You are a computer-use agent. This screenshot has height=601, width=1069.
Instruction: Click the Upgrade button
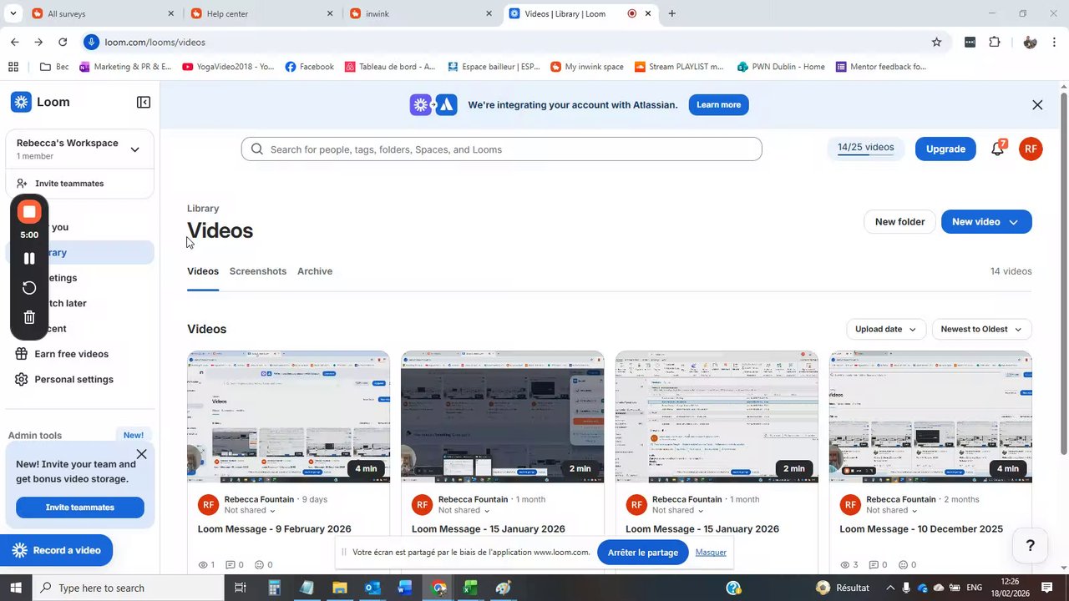tap(945, 149)
